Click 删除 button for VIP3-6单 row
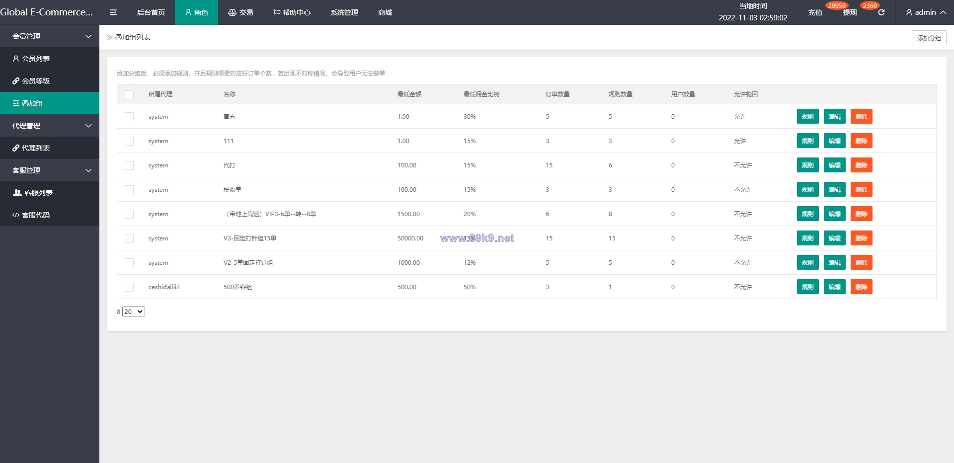The width and height of the screenshot is (954, 463). point(862,214)
